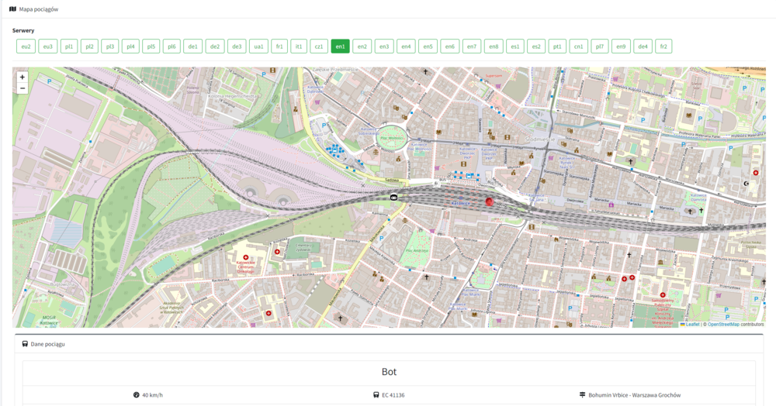Click the speedometer icon next to 40 km/h

coord(137,395)
